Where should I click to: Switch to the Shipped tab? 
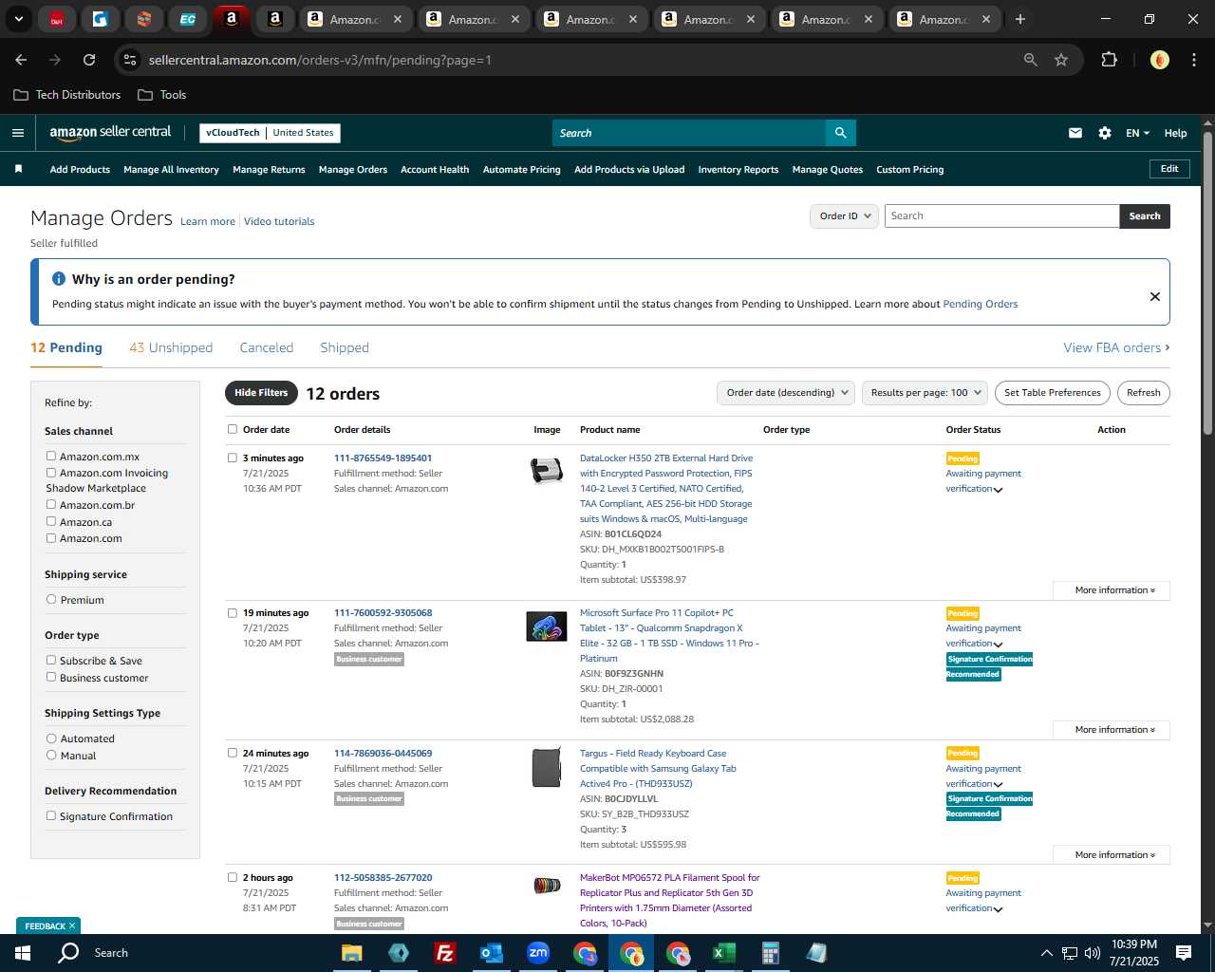(345, 348)
